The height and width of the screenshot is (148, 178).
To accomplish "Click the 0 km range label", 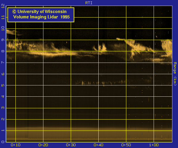I will (x=3, y=142).
